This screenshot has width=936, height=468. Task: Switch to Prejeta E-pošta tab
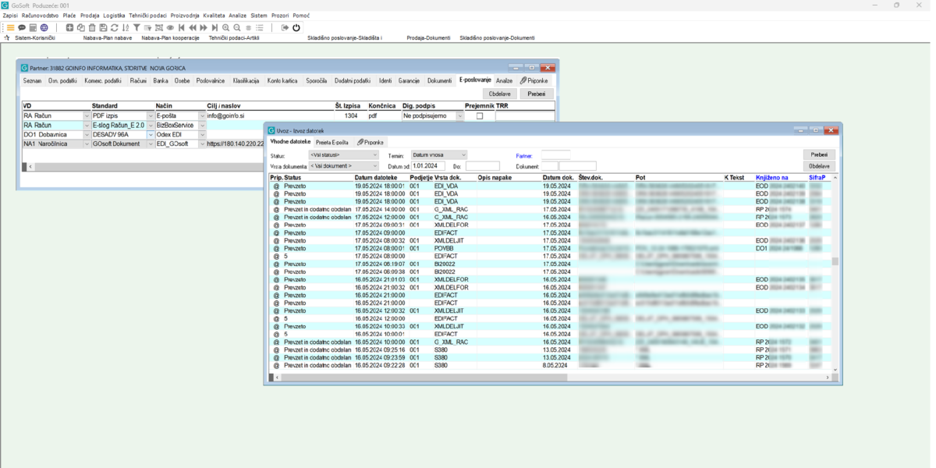point(331,143)
